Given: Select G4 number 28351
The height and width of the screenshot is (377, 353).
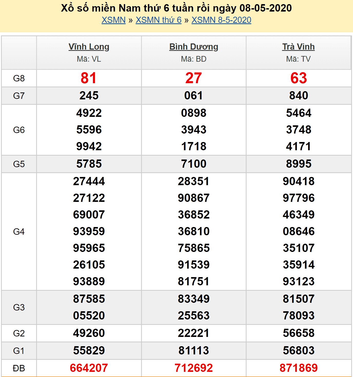Looking at the screenshot, I should point(194,181).
